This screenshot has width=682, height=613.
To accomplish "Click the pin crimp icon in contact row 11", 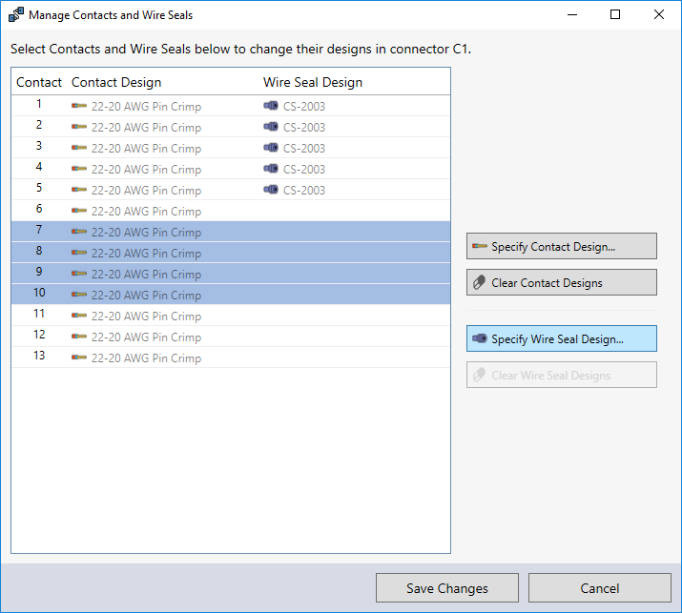I will coord(79,316).
